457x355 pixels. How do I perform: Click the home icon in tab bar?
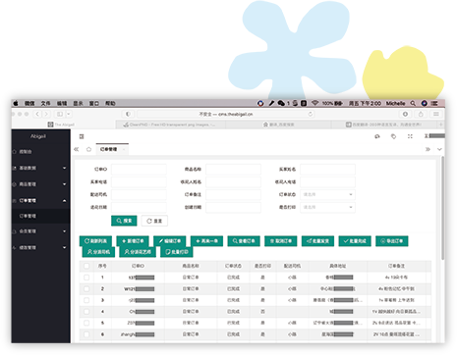(88, 149)
